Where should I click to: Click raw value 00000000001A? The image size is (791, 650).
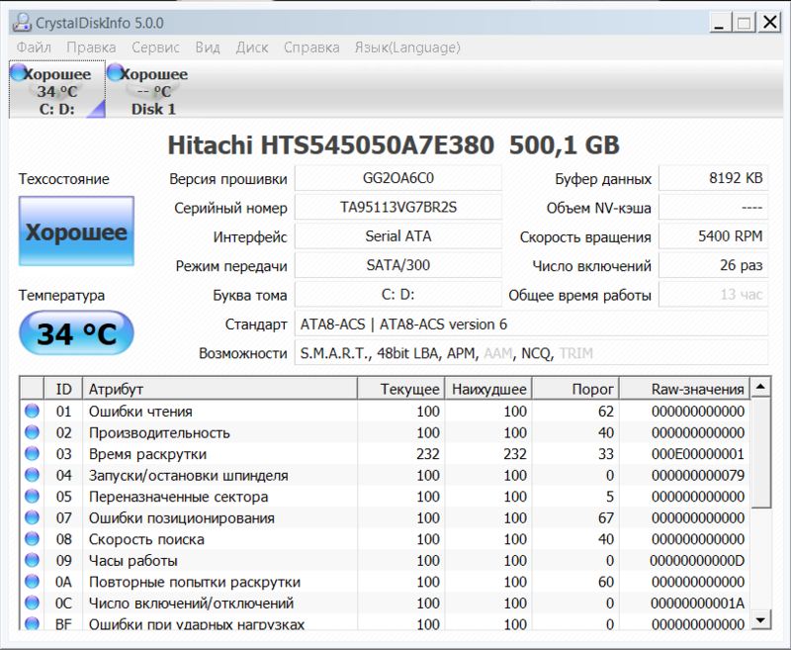tap(697, 603)
